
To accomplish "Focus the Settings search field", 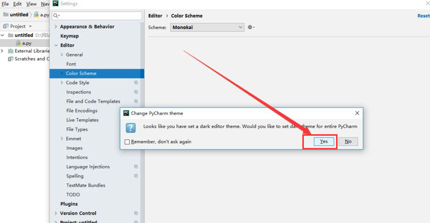I will [x=97, y=16].
